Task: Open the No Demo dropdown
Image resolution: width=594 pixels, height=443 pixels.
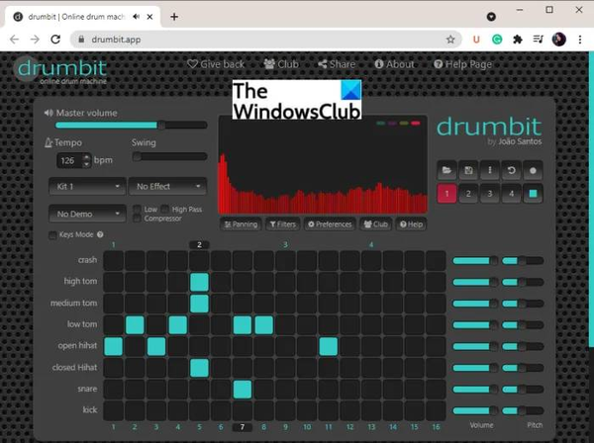Action: pyautogui.click(x=87, y=214)
